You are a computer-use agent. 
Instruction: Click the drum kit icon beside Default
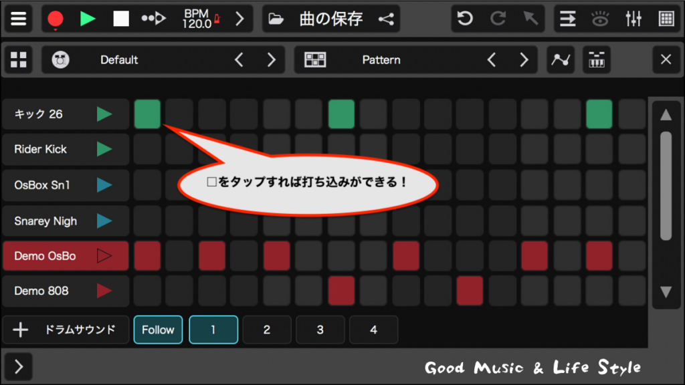[60, 59]
